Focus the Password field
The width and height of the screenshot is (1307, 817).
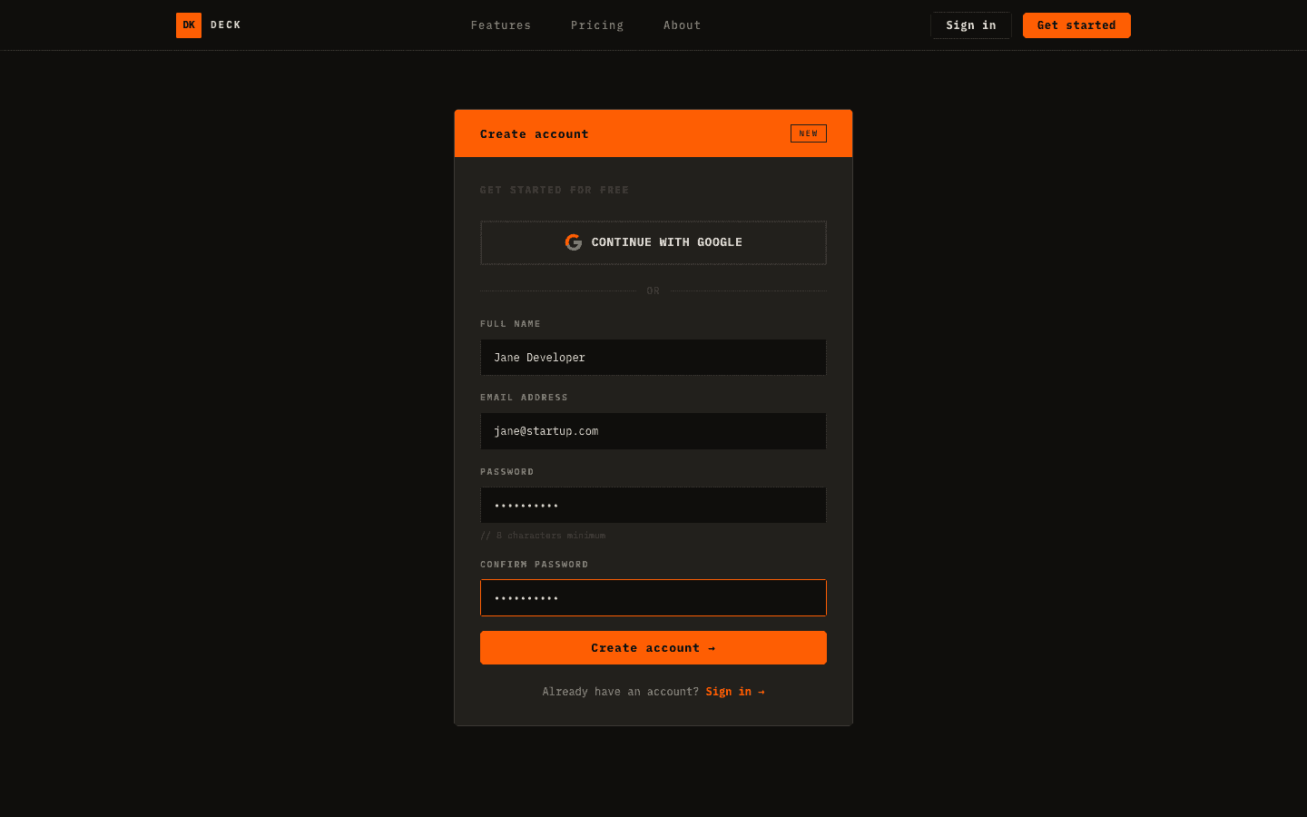[x=653, y=505]
